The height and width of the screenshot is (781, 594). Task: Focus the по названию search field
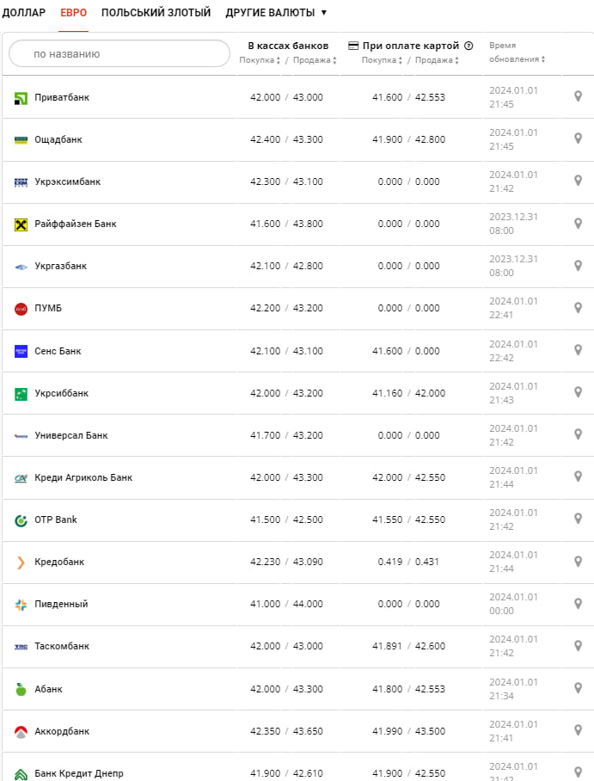coord(119,53)
